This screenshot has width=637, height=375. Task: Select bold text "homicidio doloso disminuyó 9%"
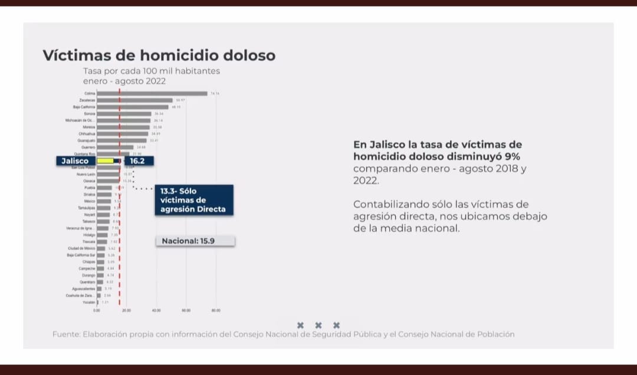pyautogui.click(x=436, y=157)
